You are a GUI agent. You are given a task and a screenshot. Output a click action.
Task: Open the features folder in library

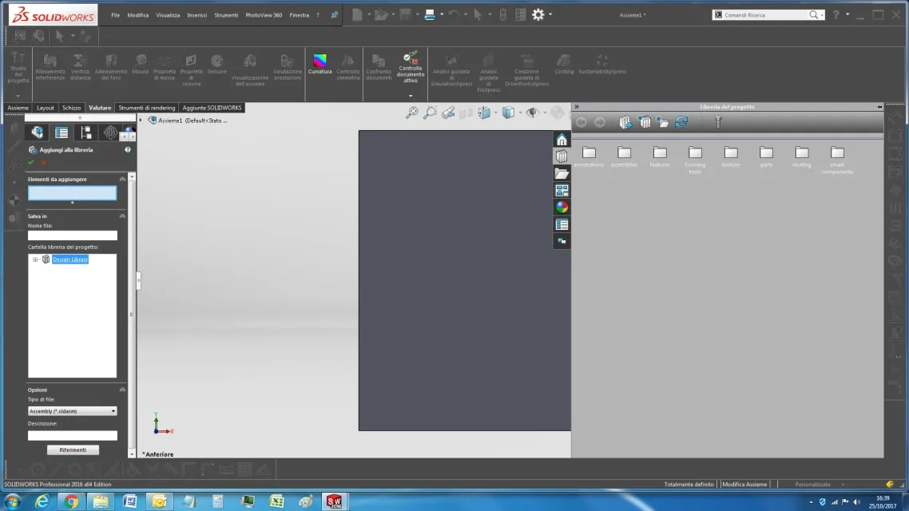660,156
